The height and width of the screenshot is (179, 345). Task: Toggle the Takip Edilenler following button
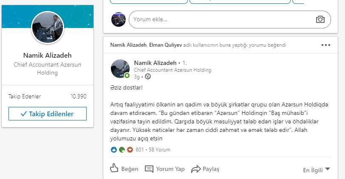(48, 114)
